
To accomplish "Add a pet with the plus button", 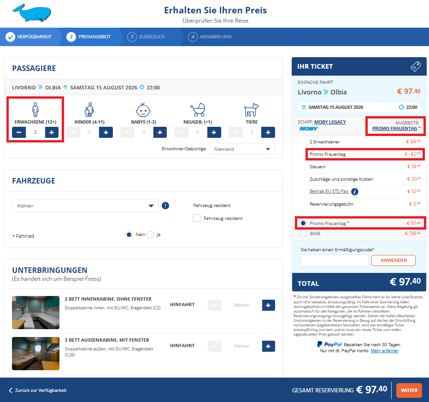I will tap(268, 132).
